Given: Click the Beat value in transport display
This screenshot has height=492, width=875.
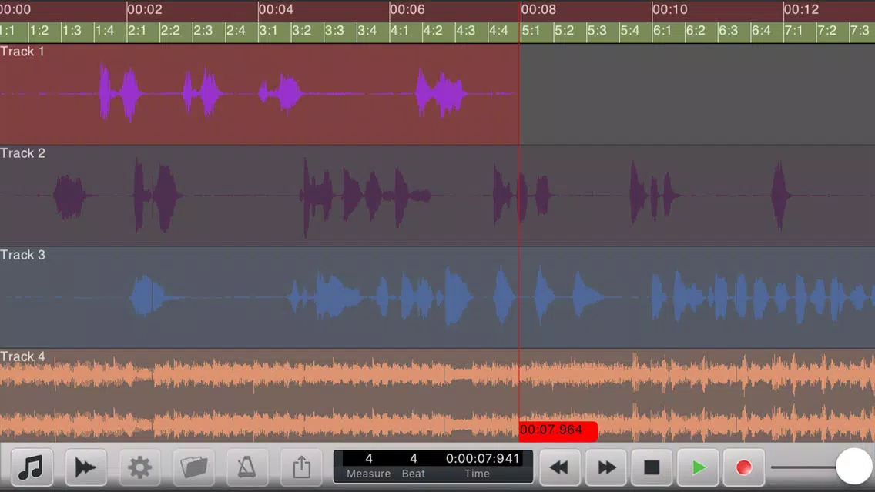Looking at the screenshot, I should (414, 459).
